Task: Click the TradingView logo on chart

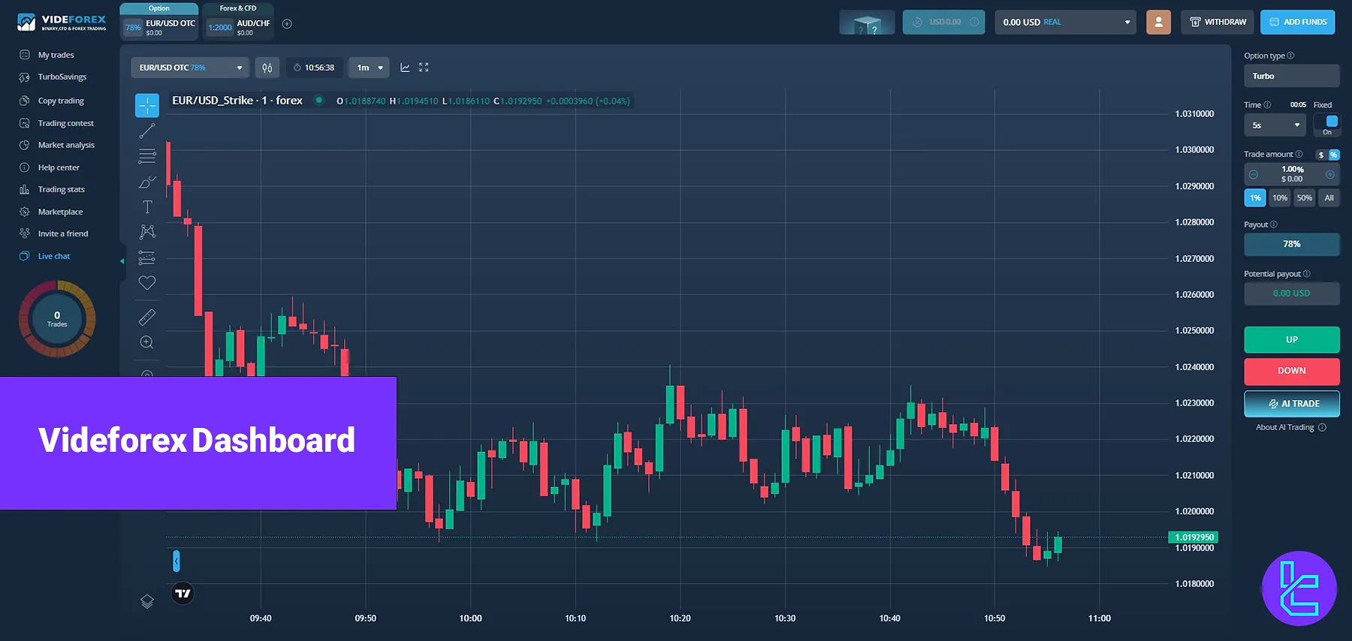Action: pyautogui.click(x=183, y=594)
